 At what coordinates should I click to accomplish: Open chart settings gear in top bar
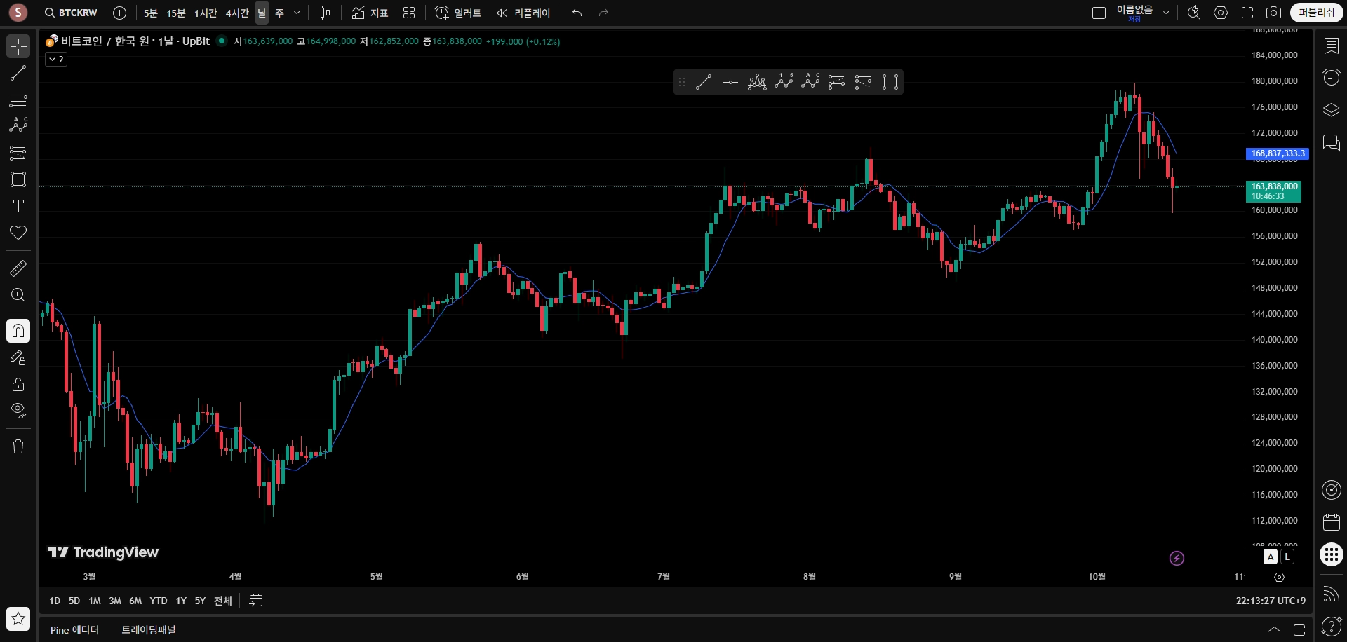tap(1221, 13)
